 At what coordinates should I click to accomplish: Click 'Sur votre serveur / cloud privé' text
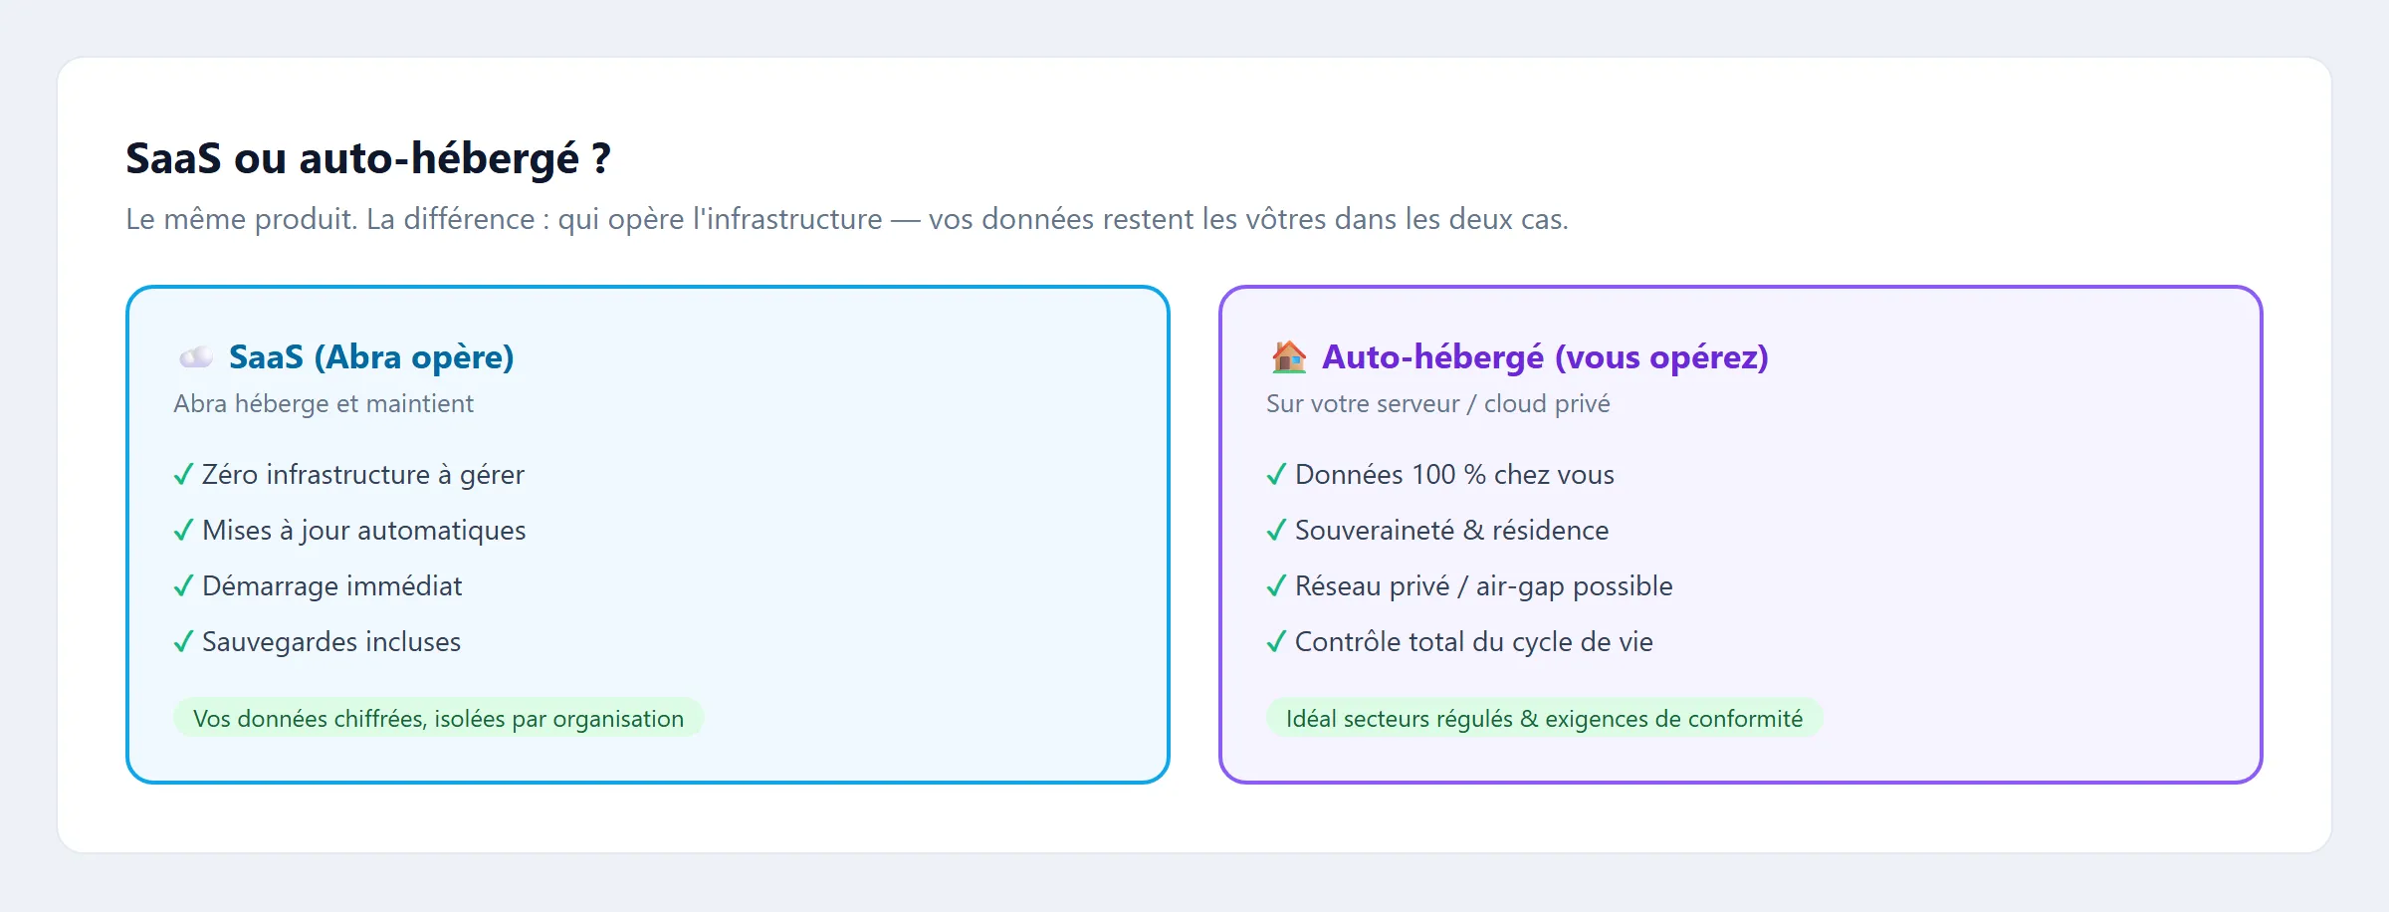tap(1437, 403)
